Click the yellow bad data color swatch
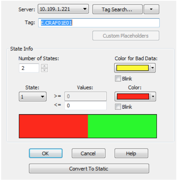This screenshot has height=181, width=177. click(x=132, y=68)
